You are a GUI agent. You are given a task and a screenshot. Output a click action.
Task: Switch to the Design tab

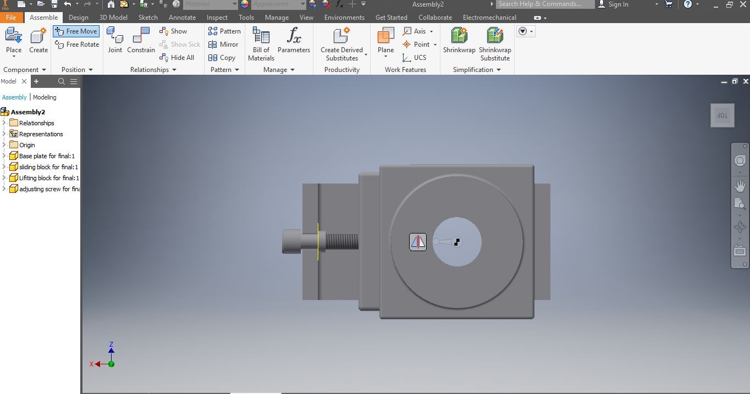coord(79,18)
